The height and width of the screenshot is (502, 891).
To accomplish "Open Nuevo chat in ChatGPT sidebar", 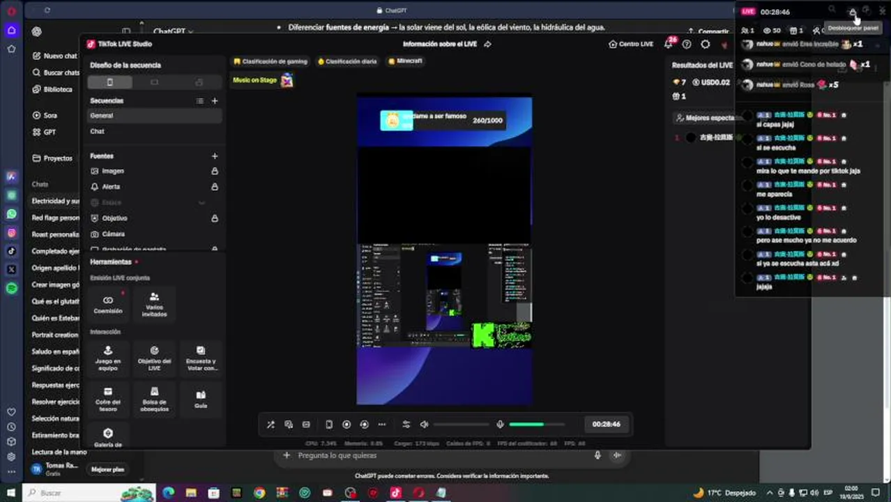I will (x=56, y=56).
